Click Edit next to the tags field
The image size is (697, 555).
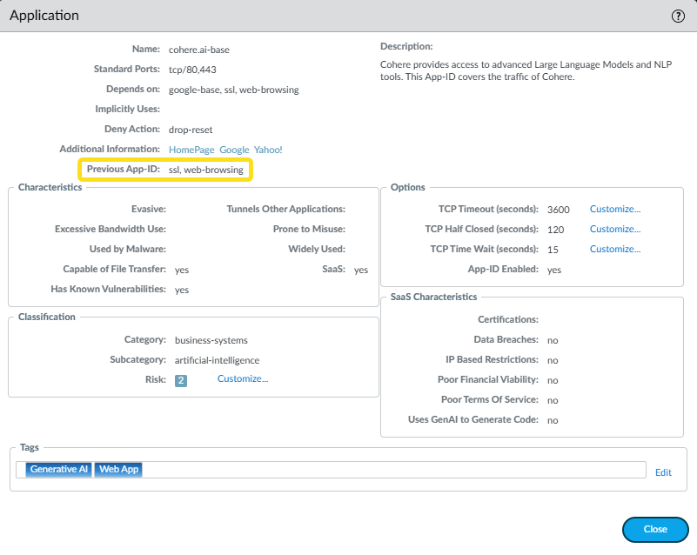tap(663, 472)
